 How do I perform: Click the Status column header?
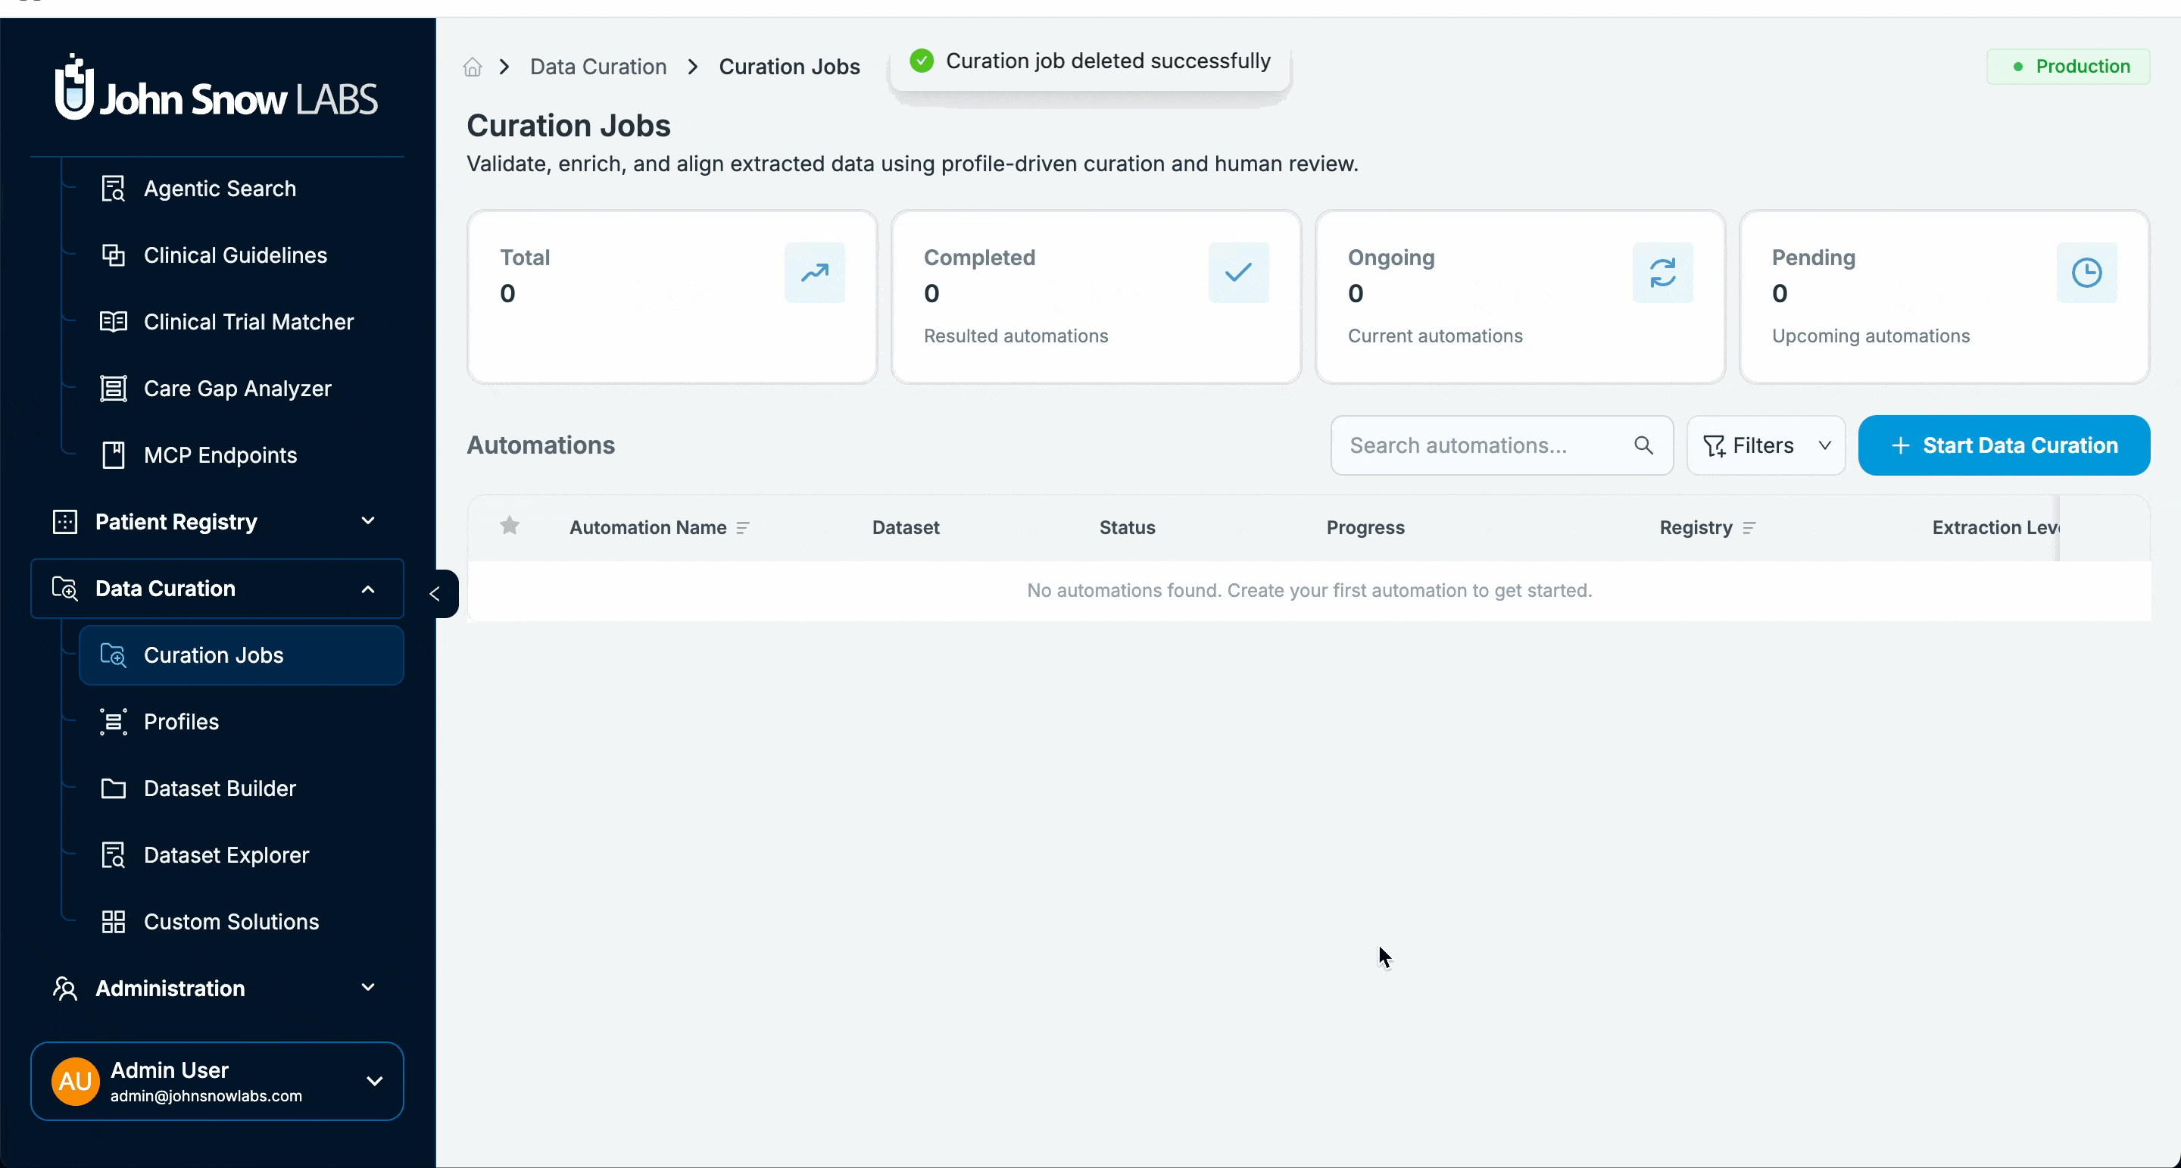point(1127,528)
